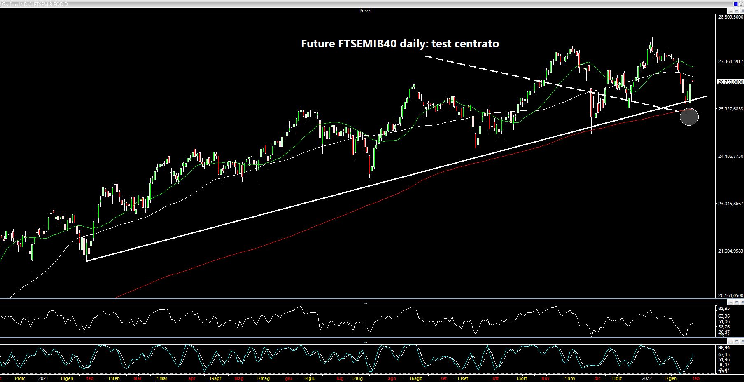
Task: Click the 'Grafico INDICI.FTSEMIB EOD D' window title
Action: click(34, 4)
